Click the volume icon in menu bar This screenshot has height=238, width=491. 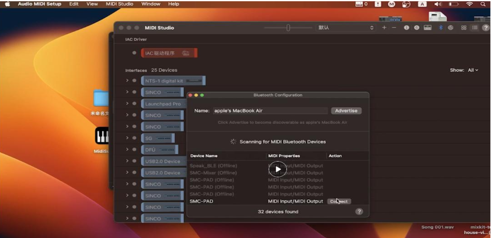(x=438, y=4)
